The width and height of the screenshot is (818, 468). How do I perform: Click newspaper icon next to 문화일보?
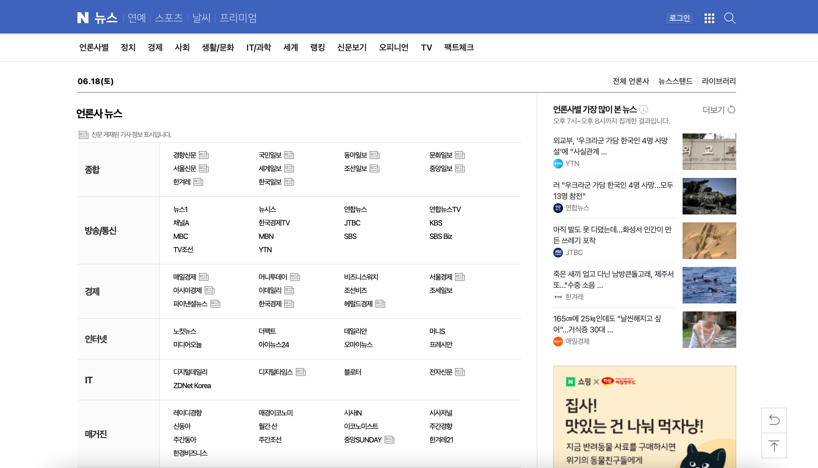460,155
